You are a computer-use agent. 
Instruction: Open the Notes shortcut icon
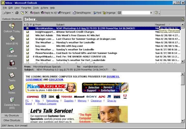pyautogui.click(x=12, y=87)
